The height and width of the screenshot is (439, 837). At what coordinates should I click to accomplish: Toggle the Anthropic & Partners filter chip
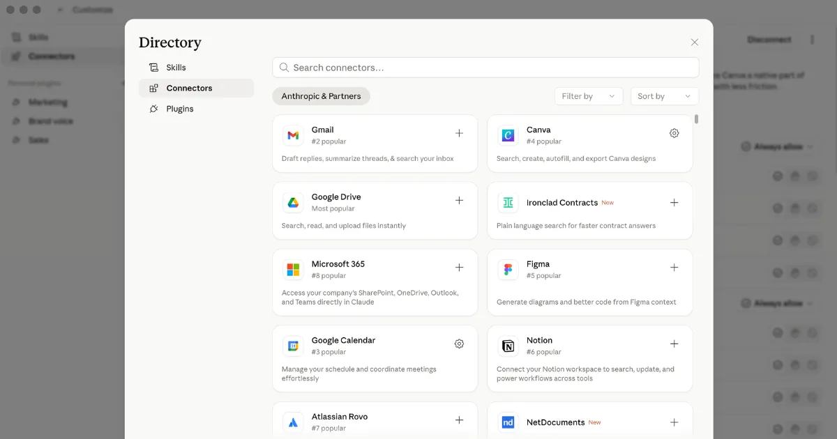click(x=321, y=96)
